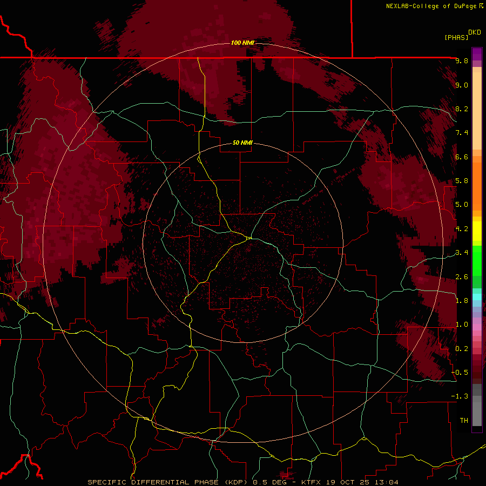Click the 13:04 timestamp in the caption
486x486 pixels.
[386, 482]
